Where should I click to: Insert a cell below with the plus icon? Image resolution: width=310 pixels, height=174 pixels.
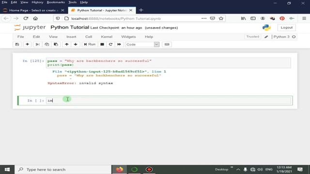[27, 44]
